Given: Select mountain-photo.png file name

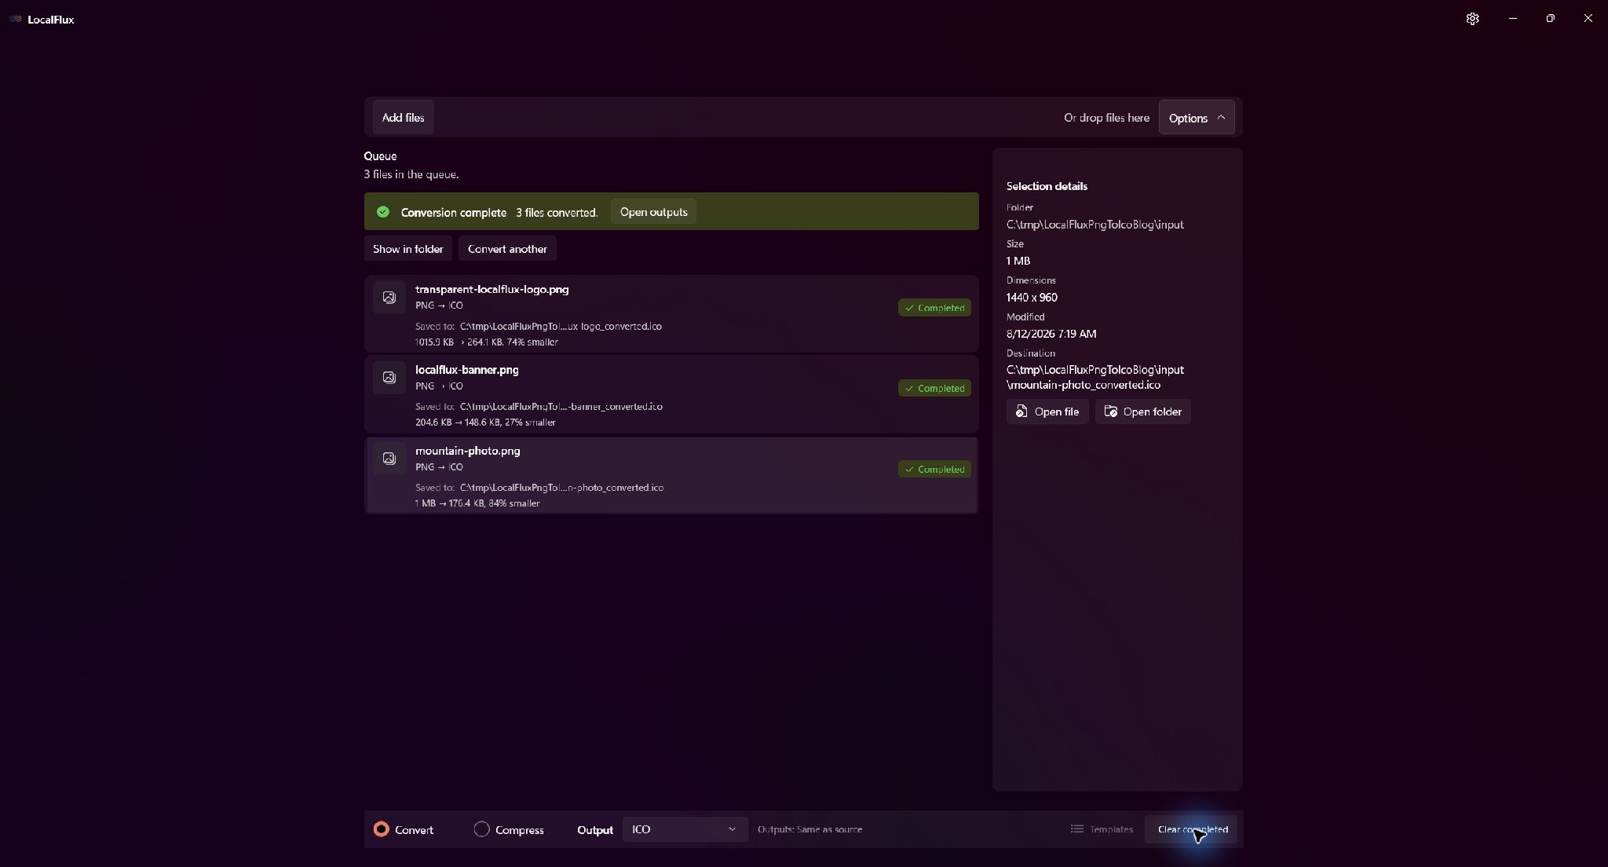Looking at the screenshot, I should coord(468,451).
